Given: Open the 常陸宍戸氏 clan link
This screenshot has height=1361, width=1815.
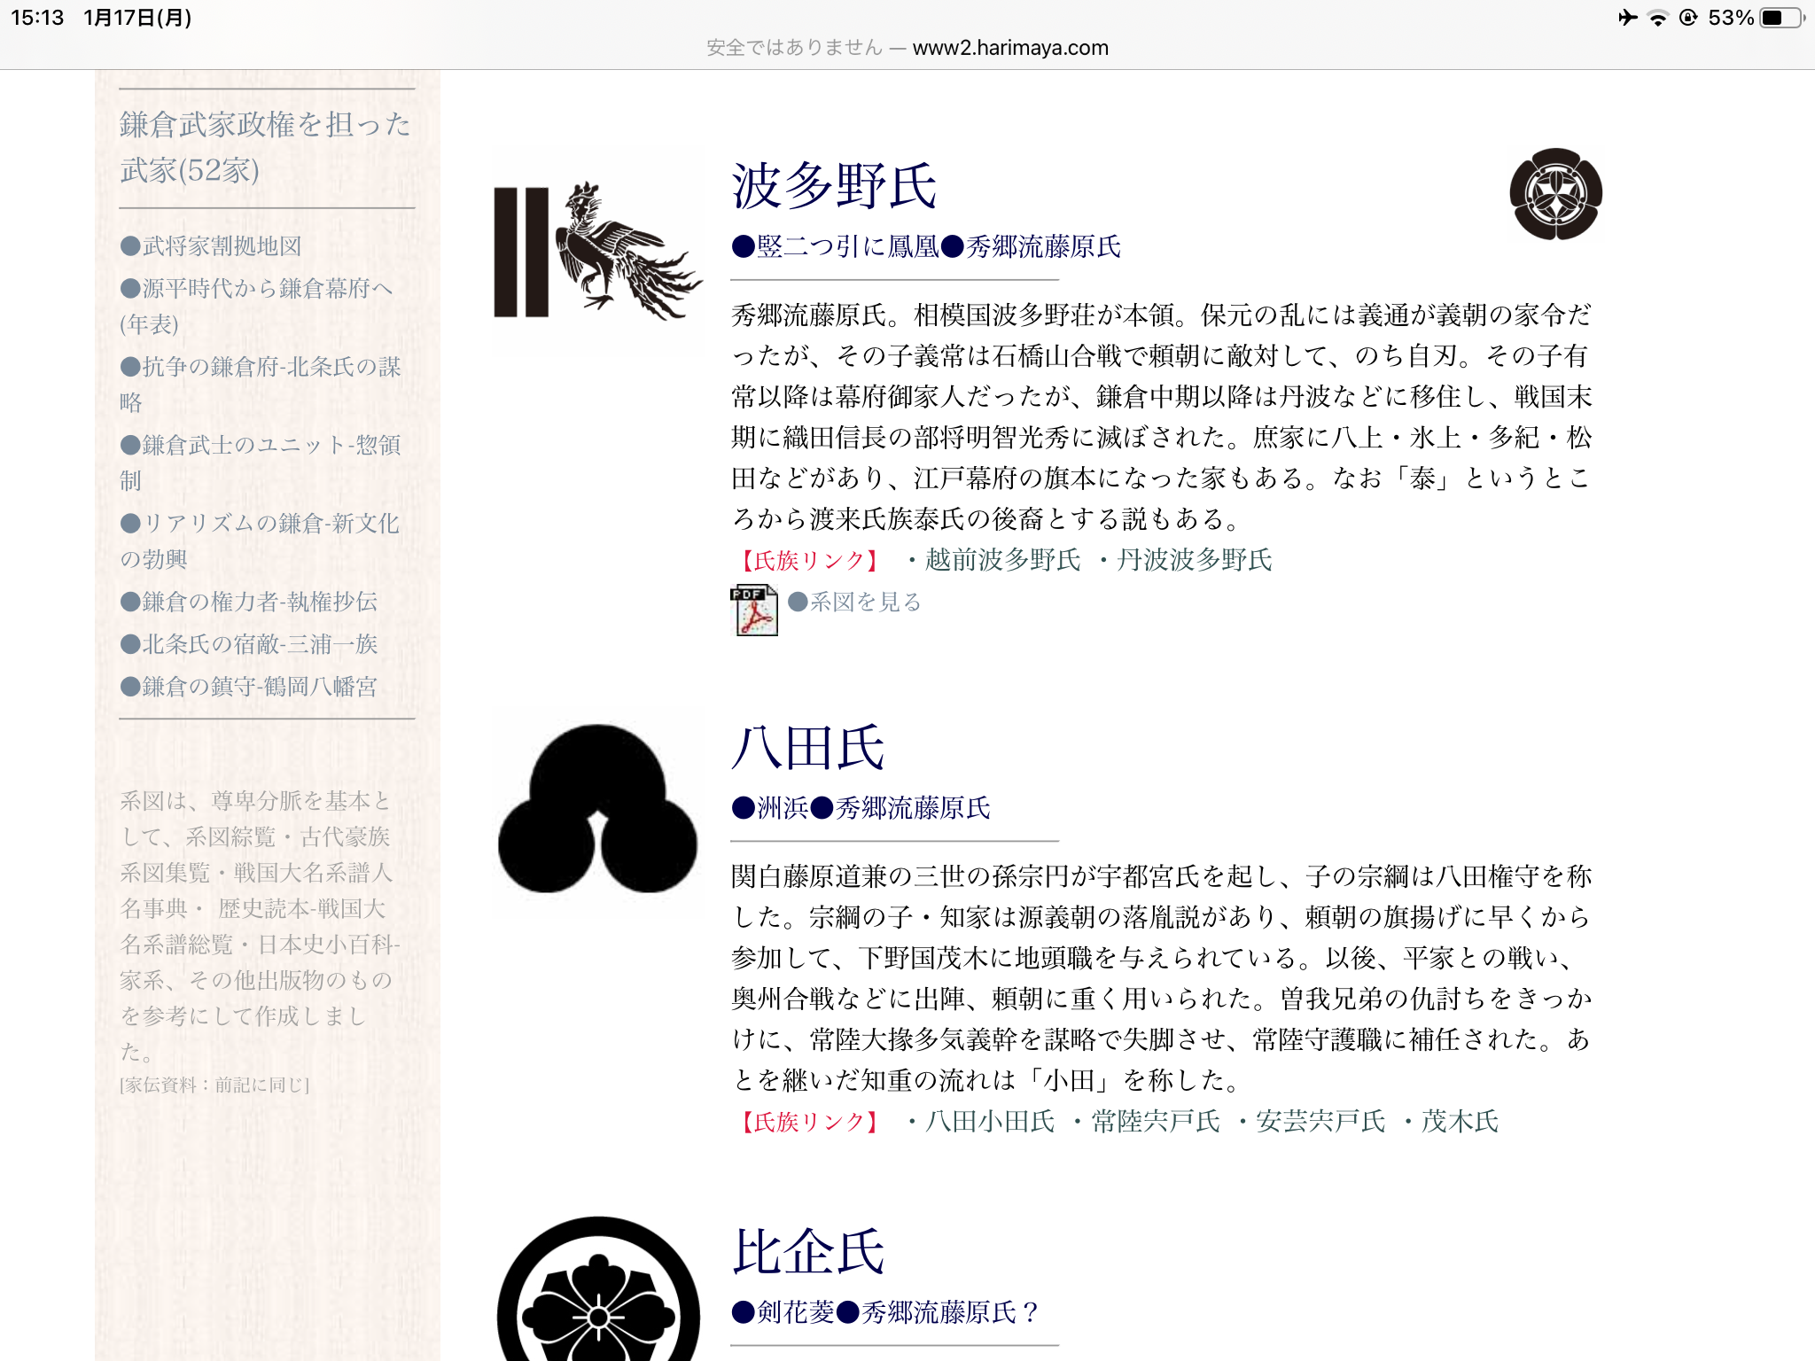Looking at the screenshot, I should pyautogui.click(x=1155, y=1122).
